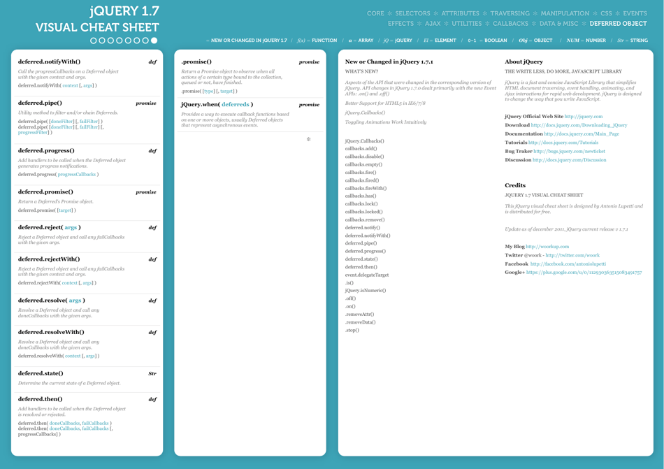Select the first pagination dot under the title
The height and width of the screenshot is (469, 664).
(x=93, y=41)
